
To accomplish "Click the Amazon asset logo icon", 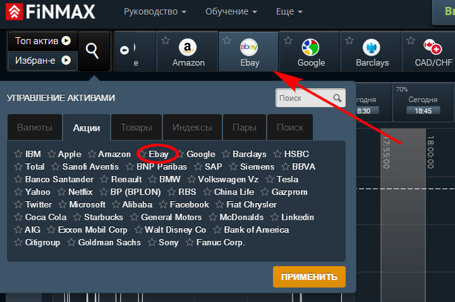I will [x=188, y=47].
